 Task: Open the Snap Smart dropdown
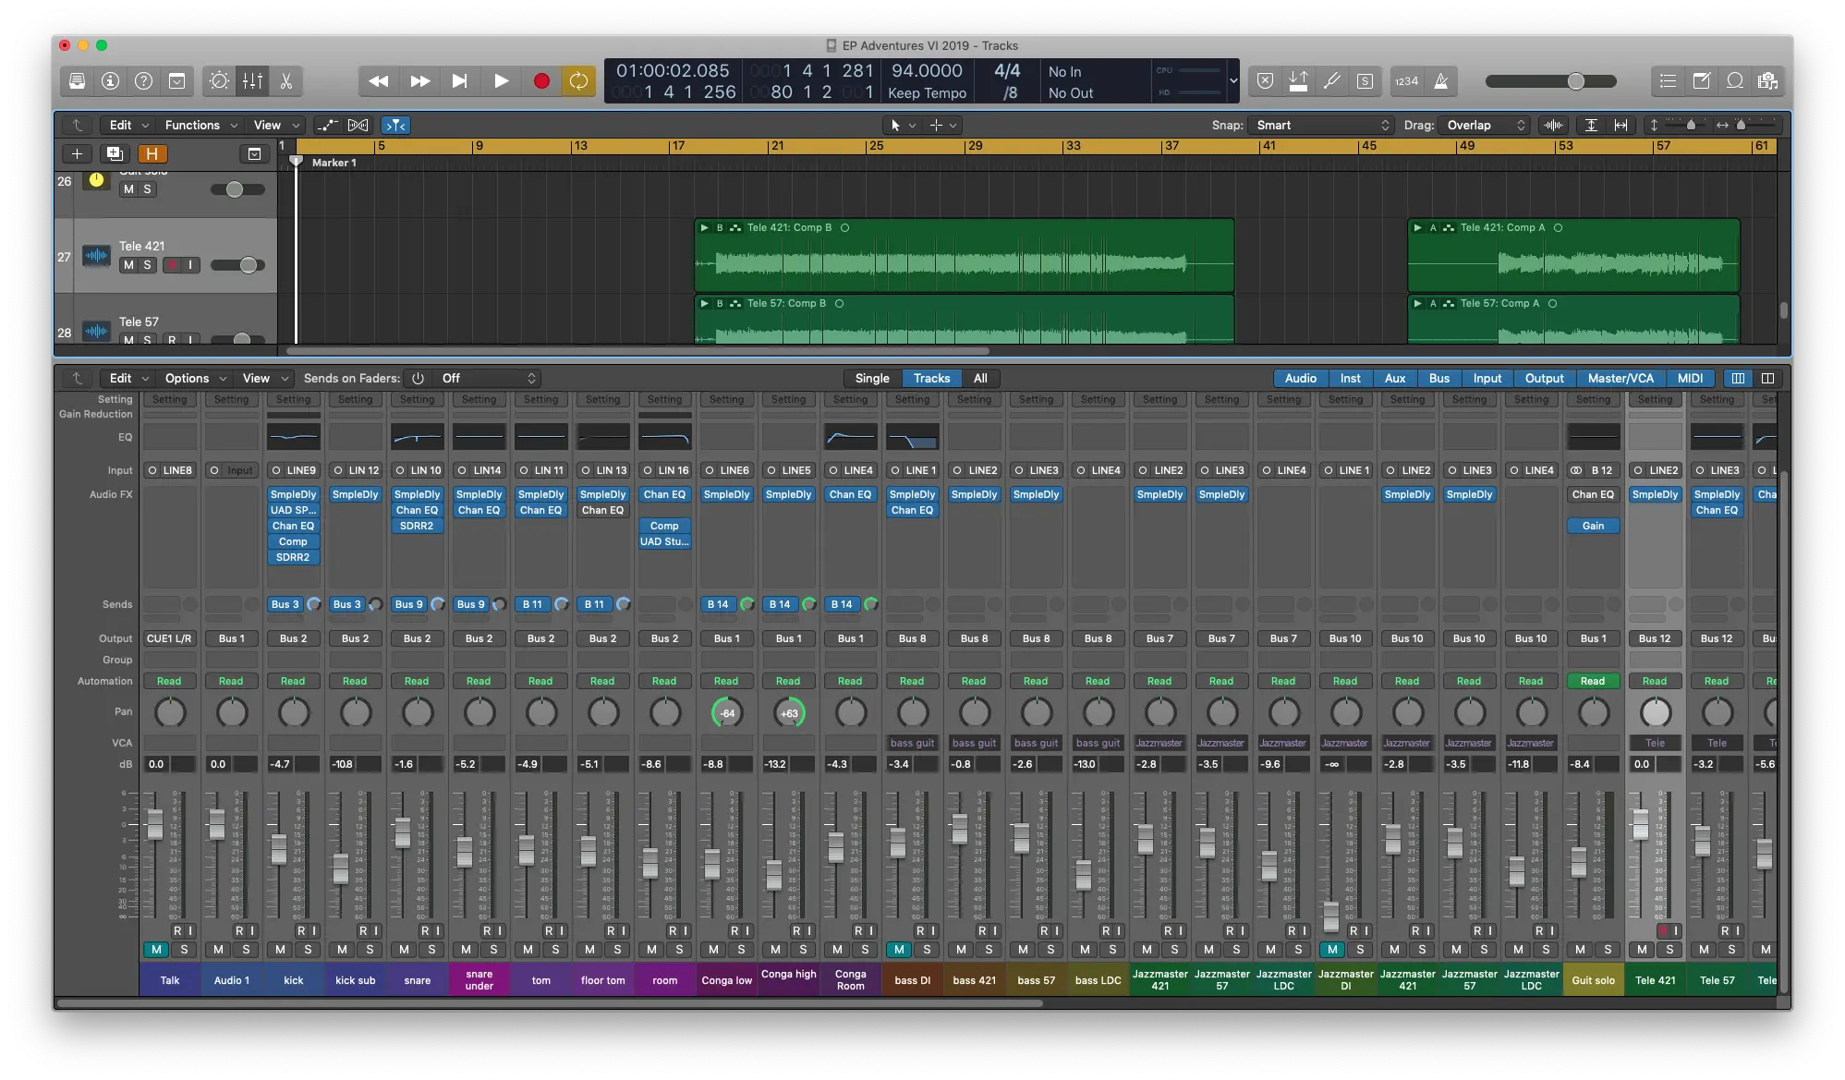(1321, 125)
